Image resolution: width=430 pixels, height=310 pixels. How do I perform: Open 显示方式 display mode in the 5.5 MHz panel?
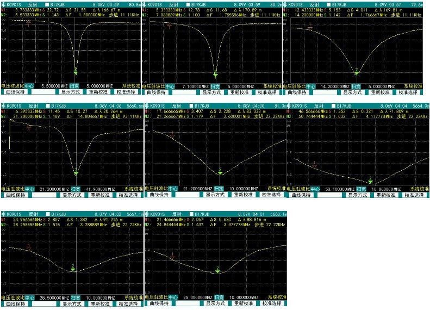pos(71,92)
